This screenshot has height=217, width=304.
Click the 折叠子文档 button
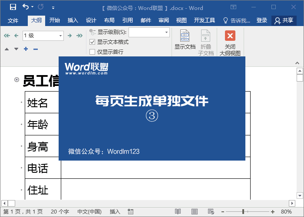(206, 43)
